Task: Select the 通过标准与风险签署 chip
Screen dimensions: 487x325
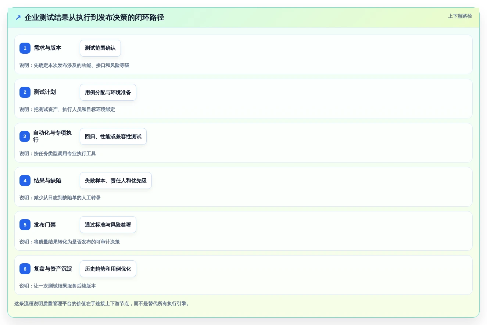Action: pyautogui.click(x=108, y=225)
